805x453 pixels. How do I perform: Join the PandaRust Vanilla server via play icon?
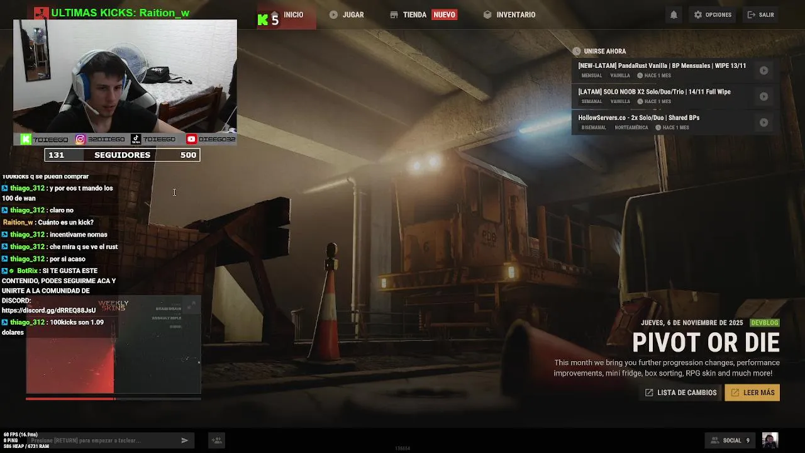(x=763, y=70)
